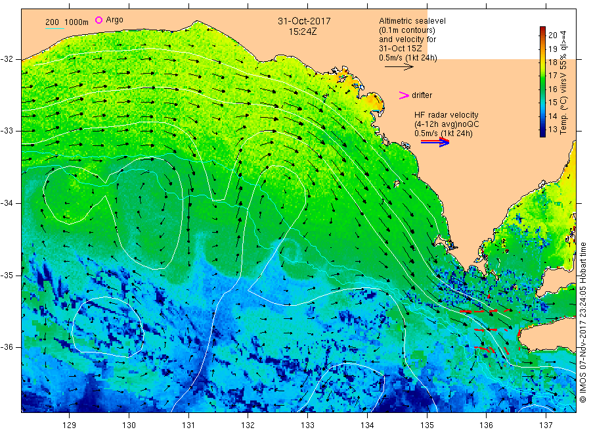This screenshot has width=591, height=434.
Task: Click the '129' longitude axis label
Action: [70, 425]
